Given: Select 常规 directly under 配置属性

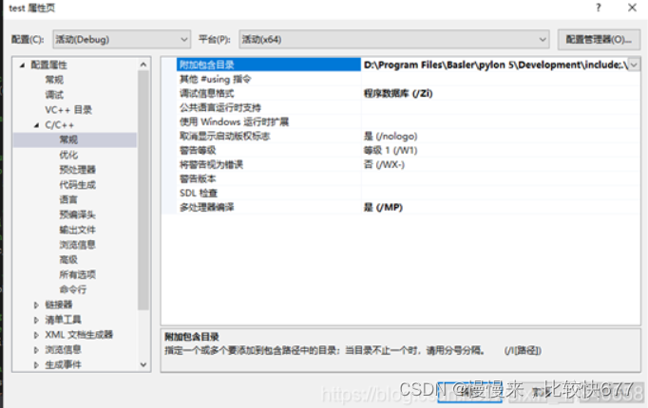Looking at the screenshot, I should [x=54, y=80].
